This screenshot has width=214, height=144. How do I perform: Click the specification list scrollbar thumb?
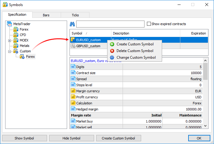point(206,71)
